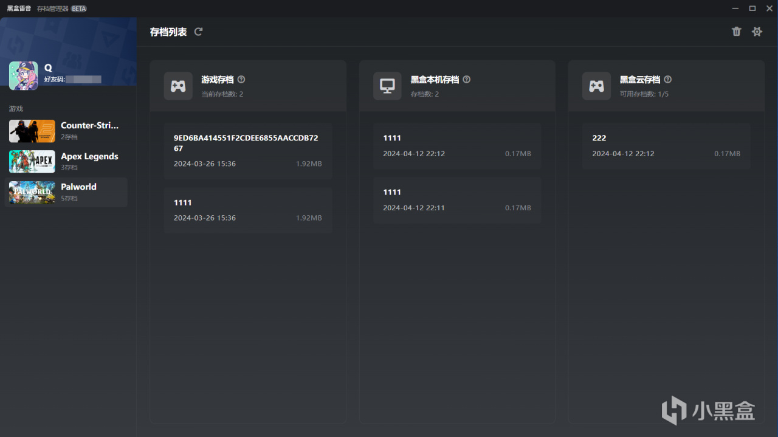Open settings gear icon

(x=757, y=32)
